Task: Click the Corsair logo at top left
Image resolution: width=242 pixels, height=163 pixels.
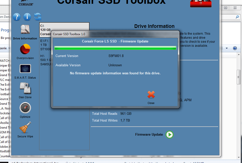Action: (26, 3)
